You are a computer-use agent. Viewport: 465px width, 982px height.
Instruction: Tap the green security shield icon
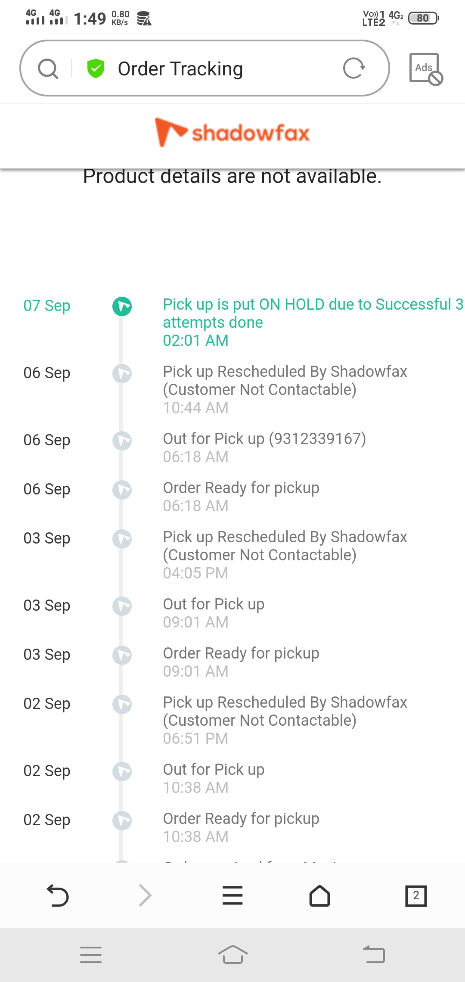click(96, 68)
